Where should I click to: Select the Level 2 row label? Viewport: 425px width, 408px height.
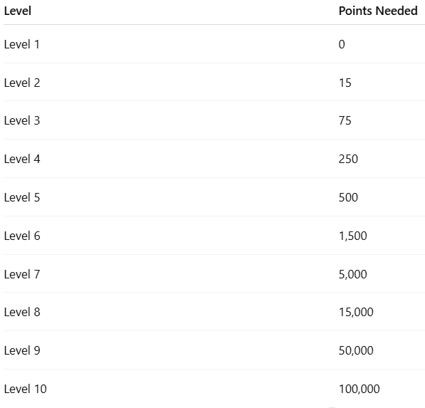click(22, 83)
